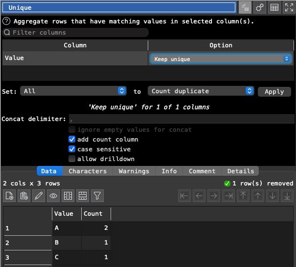Uncheck the add count column checkbox
This screenshot has height=267, width=296.
coord(72,140)
